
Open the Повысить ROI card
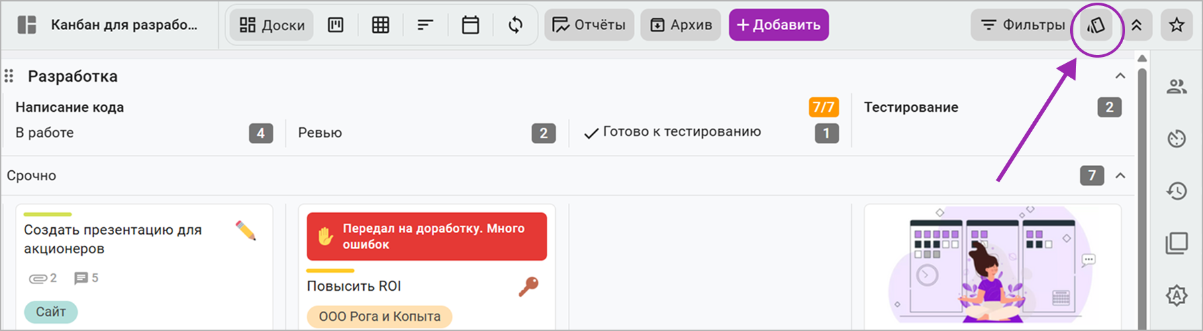(354, 286)
